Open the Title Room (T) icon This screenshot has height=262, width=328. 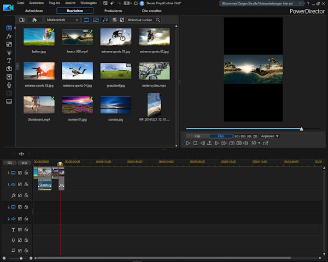(9, 61)
